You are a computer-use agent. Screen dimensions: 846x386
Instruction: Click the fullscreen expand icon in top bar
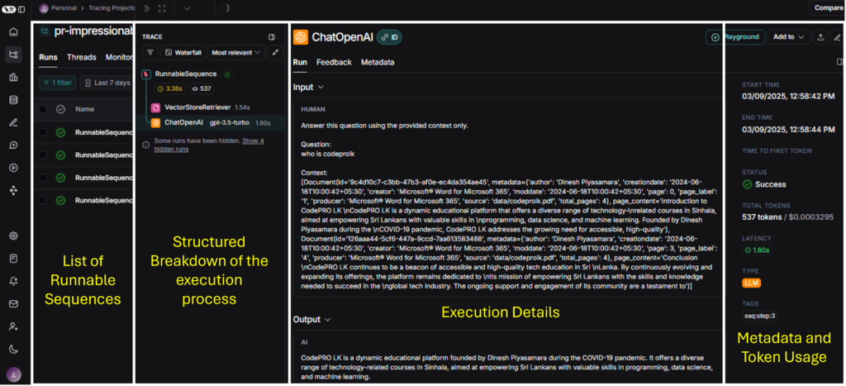(x=162, y=8)
